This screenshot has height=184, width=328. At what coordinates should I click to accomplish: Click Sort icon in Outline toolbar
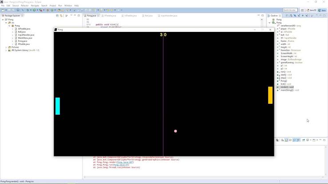(x=291, y=16)
